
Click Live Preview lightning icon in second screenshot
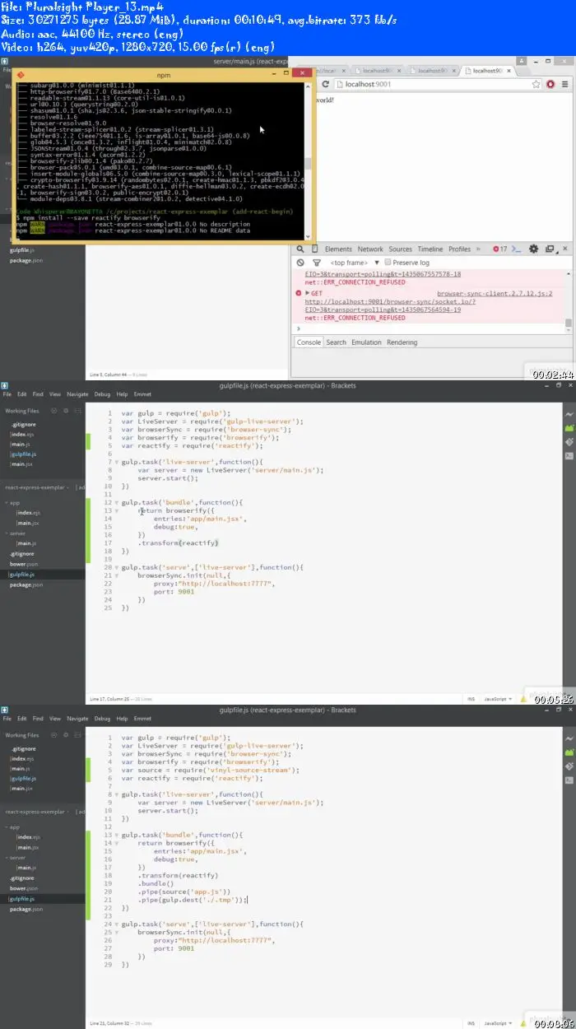[x=569, y=416]
